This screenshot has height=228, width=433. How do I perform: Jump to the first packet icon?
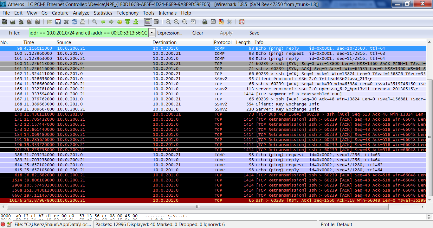click(x=127, y=22)
